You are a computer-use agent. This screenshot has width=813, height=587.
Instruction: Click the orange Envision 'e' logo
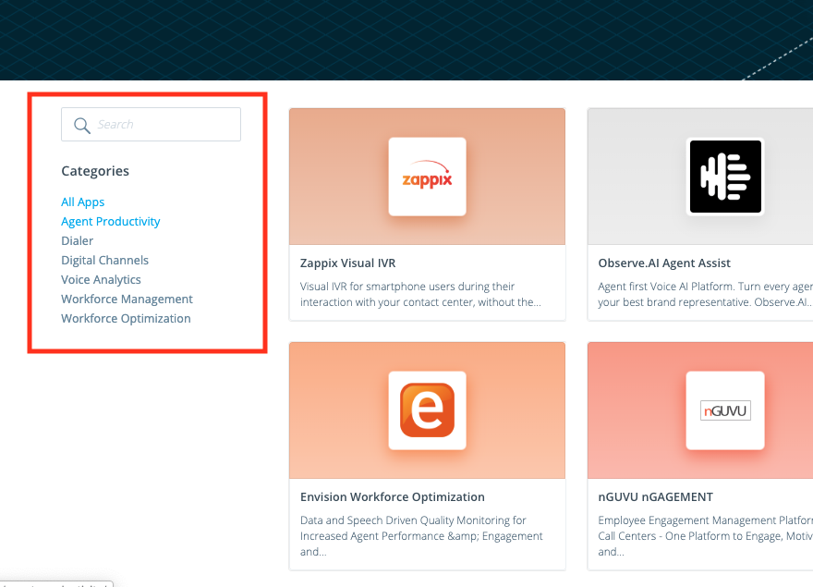(427, 410)
